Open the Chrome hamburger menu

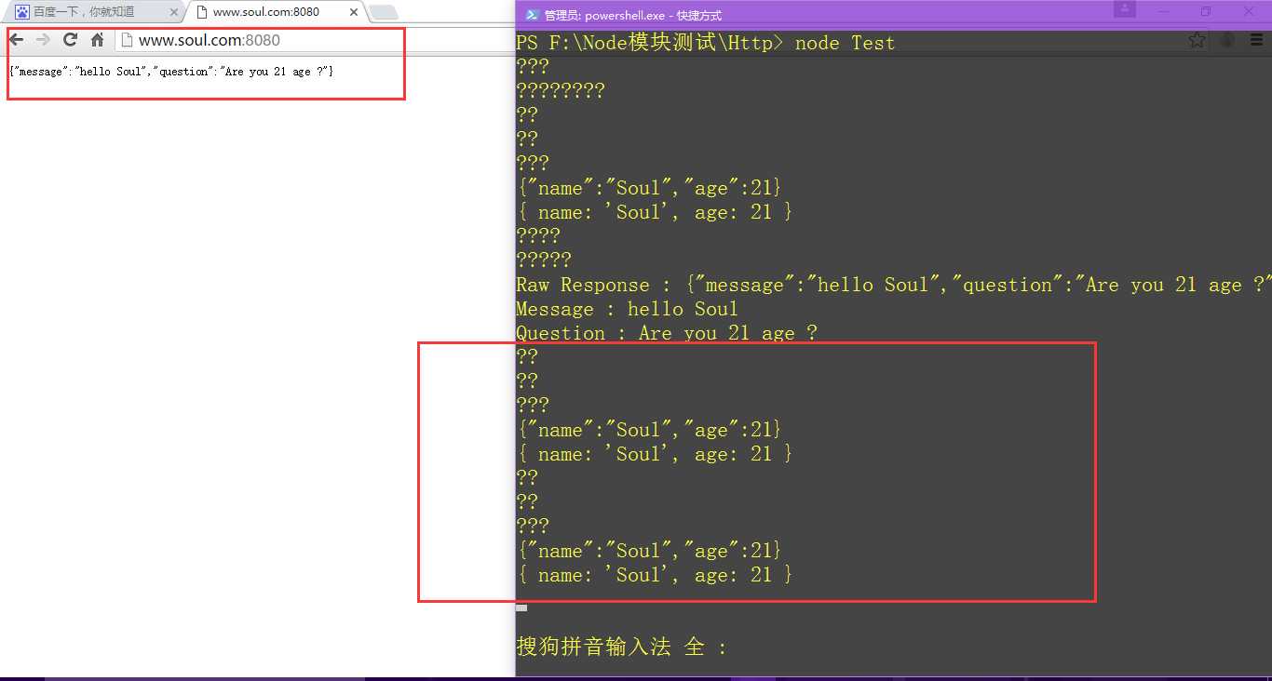(x=1258, y=40)
